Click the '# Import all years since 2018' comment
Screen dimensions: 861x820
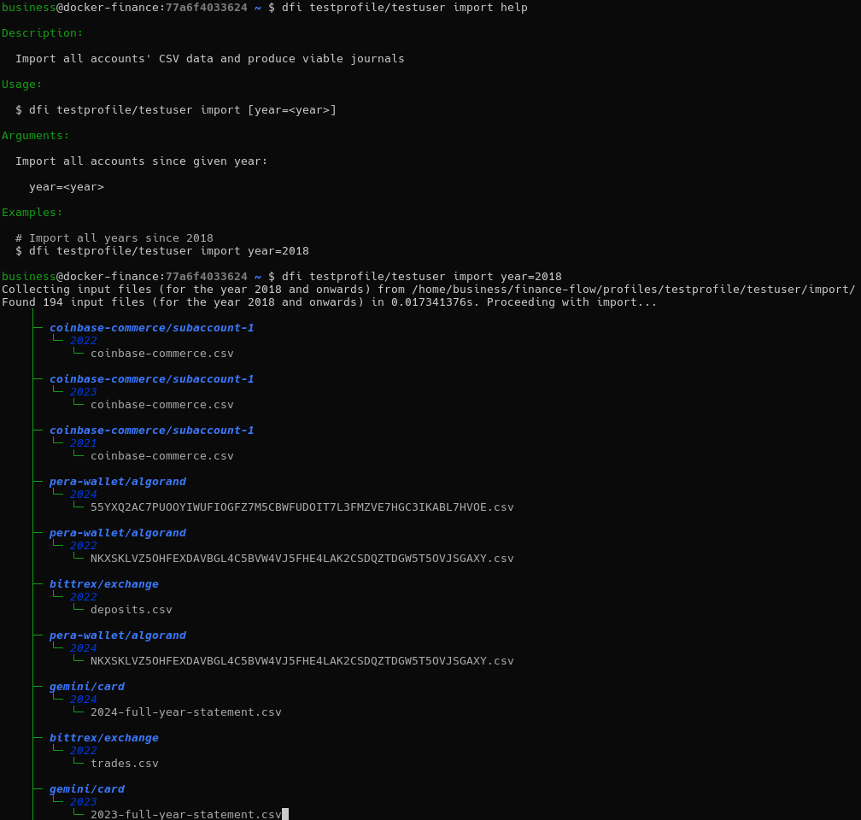[114, 238]
